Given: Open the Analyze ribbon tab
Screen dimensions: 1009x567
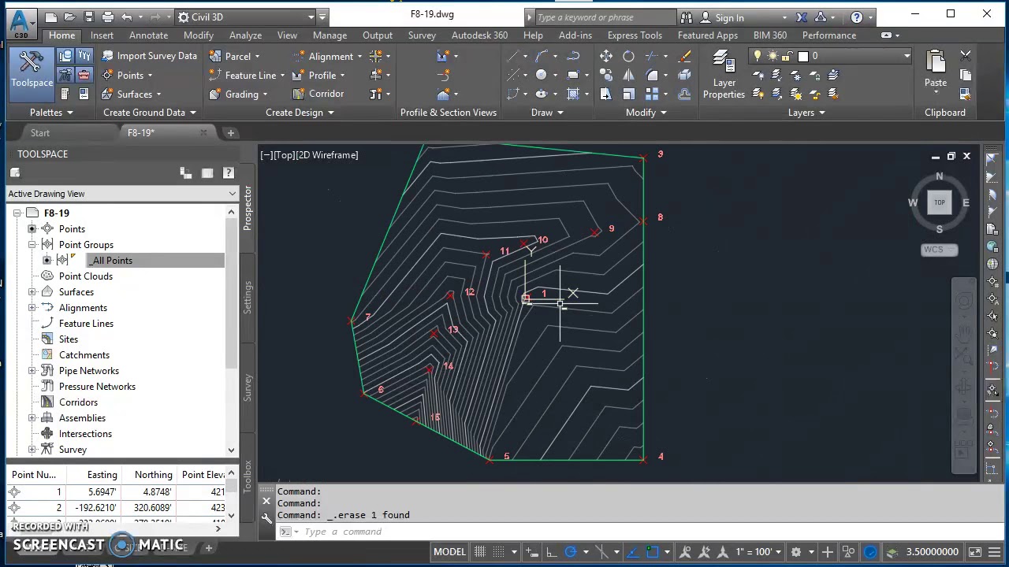Looking at the screenshot, I should pyautogui.click(x=245, y=35).
